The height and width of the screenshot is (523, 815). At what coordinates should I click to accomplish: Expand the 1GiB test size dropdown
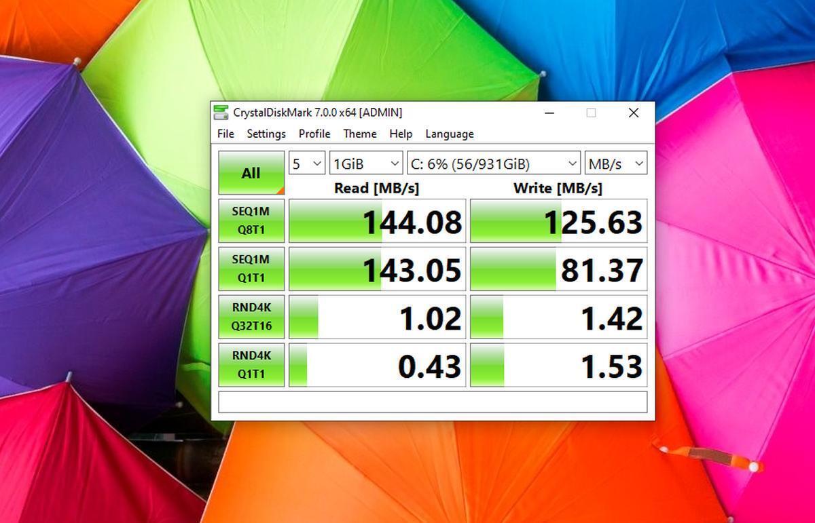tap(366, 163)
